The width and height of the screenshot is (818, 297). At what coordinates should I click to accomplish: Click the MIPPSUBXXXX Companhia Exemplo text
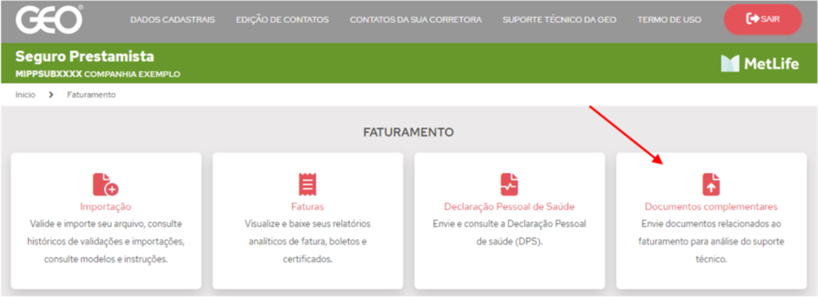(x=97, y=74)
